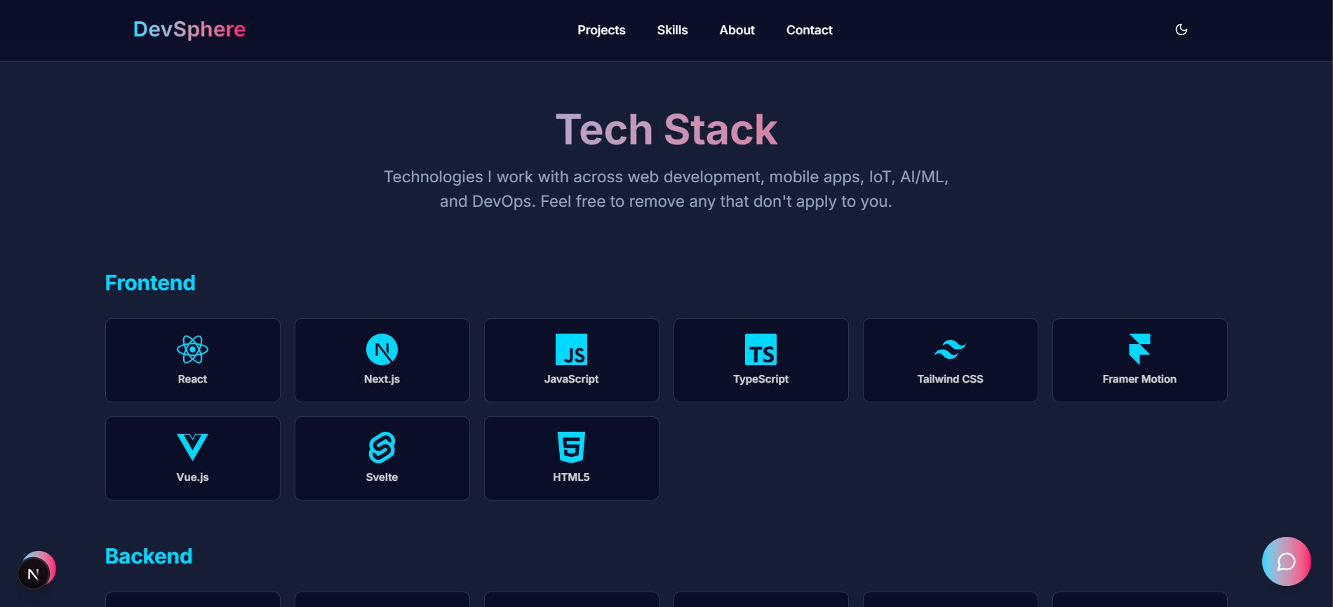The height and width of the screenshot is (607, 1333).
Task: Select the React label text
Action: (x=192, y=379)
